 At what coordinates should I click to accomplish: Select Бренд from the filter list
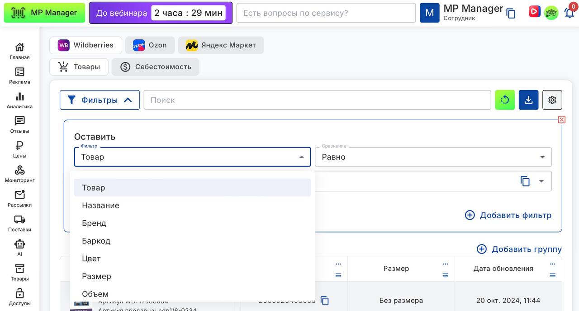click(94, 223)
